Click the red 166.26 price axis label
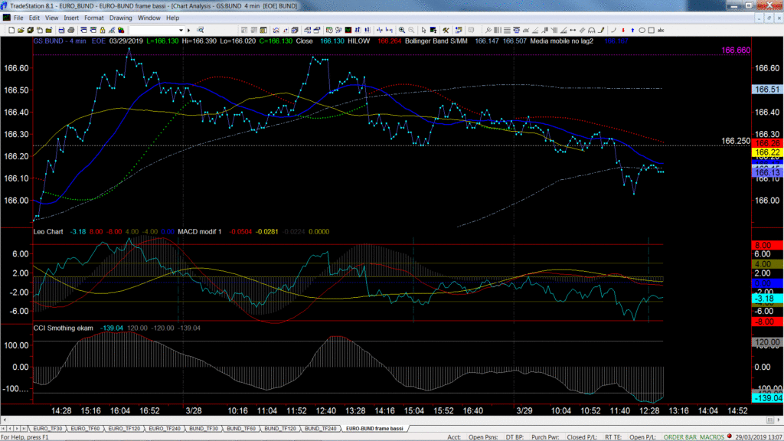 point(767,143)
